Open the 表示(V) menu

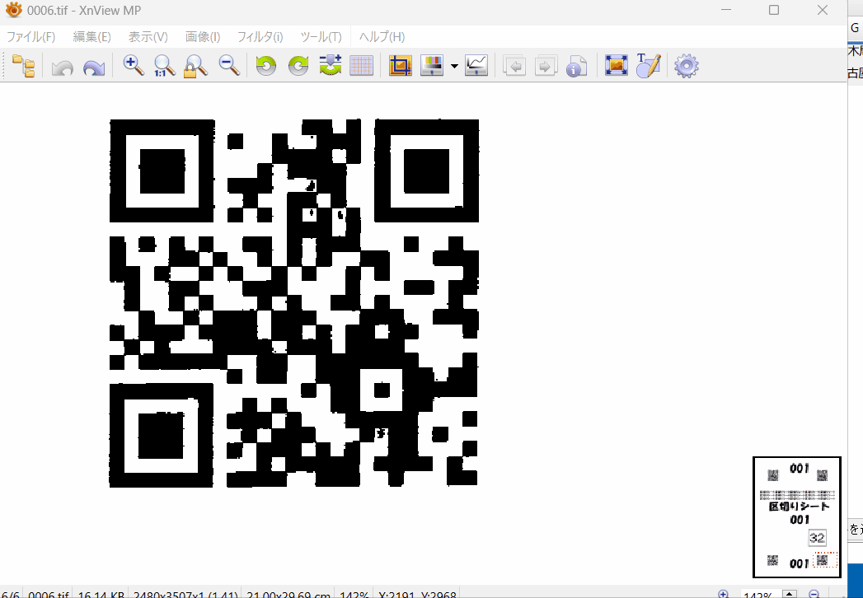(148, 37)
